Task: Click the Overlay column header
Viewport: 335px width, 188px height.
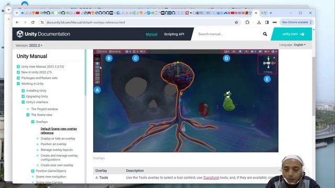Action: pos(101,171)
